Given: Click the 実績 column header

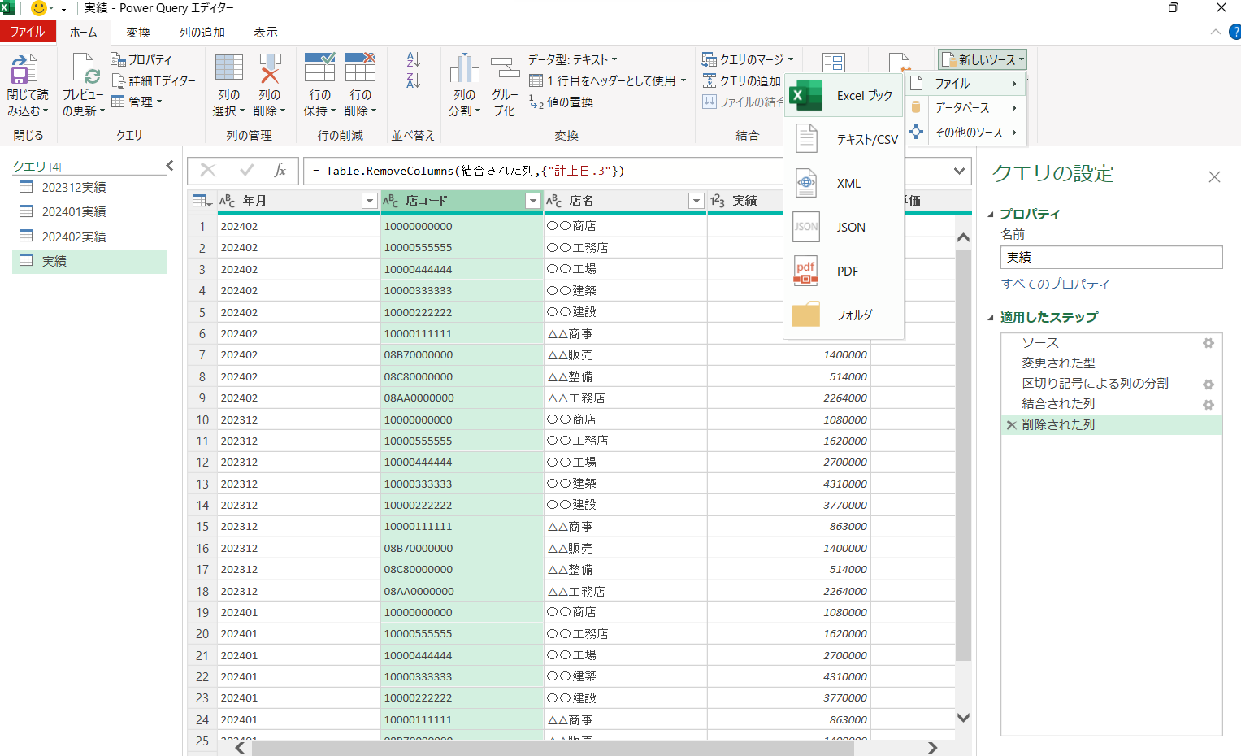Looking at the screenshot, I should pos(745,201).
